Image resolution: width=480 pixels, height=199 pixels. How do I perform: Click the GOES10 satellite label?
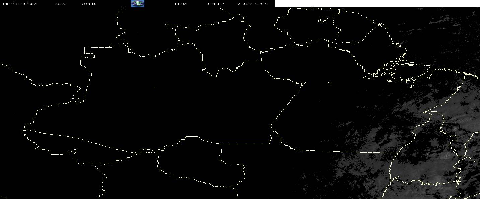pyautogui.click(x=89, y=4)
